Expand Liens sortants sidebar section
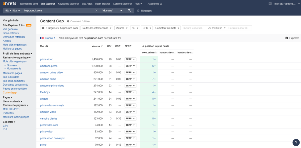The height and width of the screenshot is (148, 301). [12, 101]
